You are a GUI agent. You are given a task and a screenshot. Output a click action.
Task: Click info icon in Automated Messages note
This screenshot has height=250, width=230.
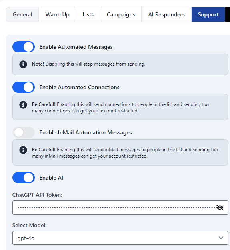click(x=23, y=64)
